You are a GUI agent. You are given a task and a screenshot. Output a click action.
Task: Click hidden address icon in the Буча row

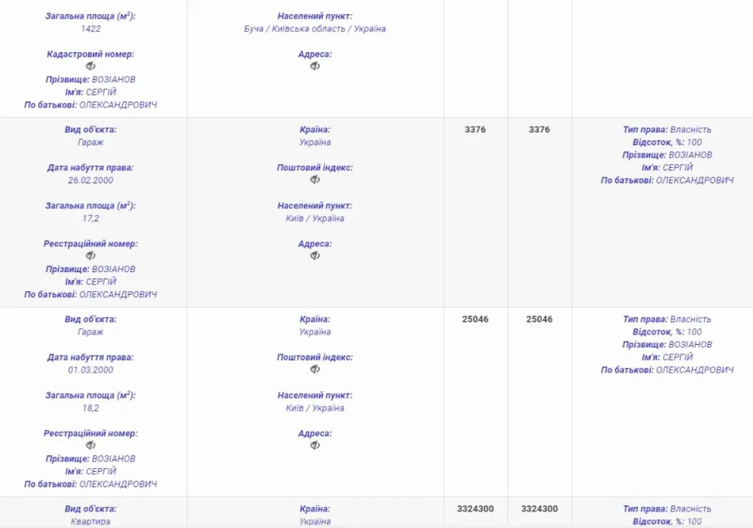pos(315,67)
